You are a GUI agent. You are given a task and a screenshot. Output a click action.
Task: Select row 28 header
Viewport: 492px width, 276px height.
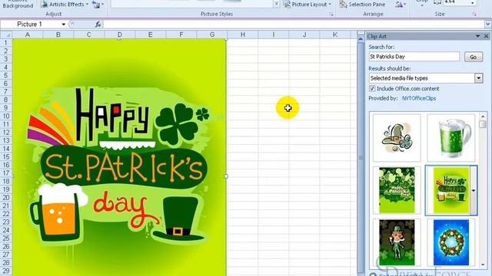(x=5, y=262)
